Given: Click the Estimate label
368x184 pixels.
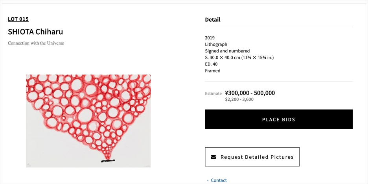Looking at the screenshot, I should [213, 94].
